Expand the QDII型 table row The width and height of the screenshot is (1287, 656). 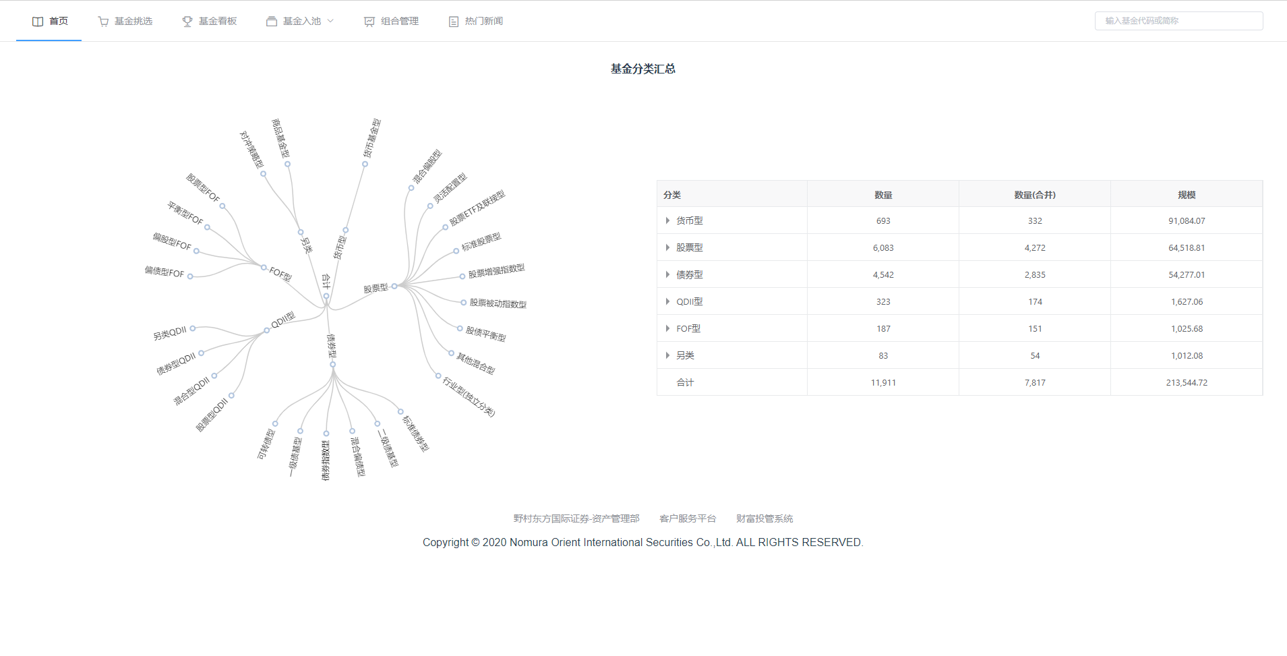(x=667, y=301)
